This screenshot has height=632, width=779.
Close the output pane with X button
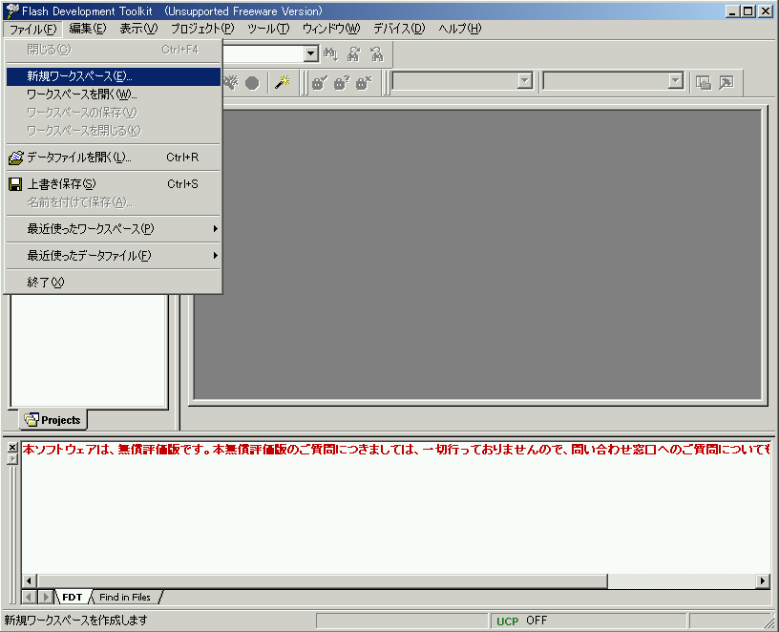[12, 447]
